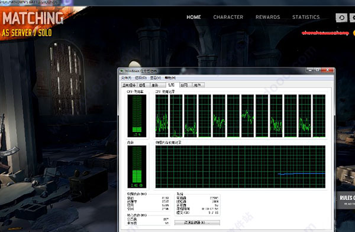The height and width of the screenshot is (232, 355).
Task: Switch to the 服务 tab
Action: pos(157,85)
